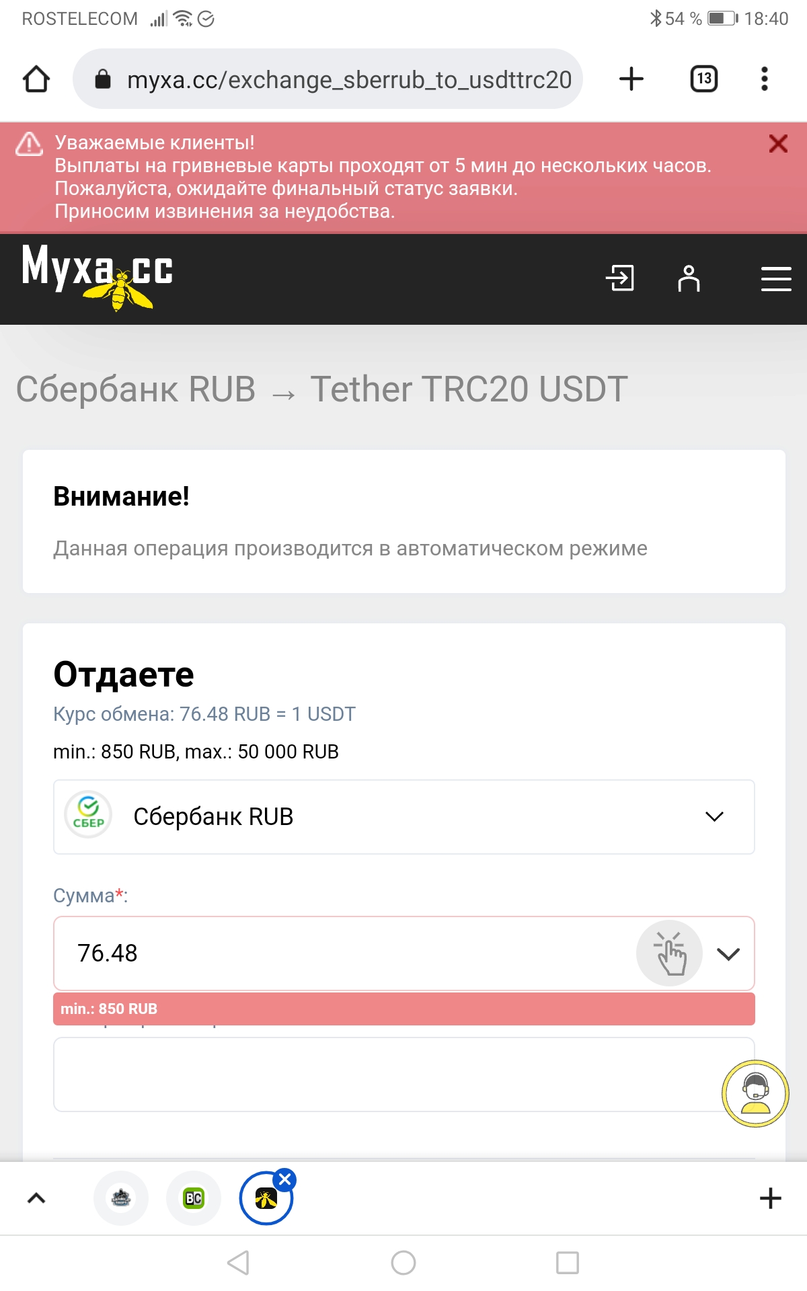Close the active Myxa tab

[285, 1179]
